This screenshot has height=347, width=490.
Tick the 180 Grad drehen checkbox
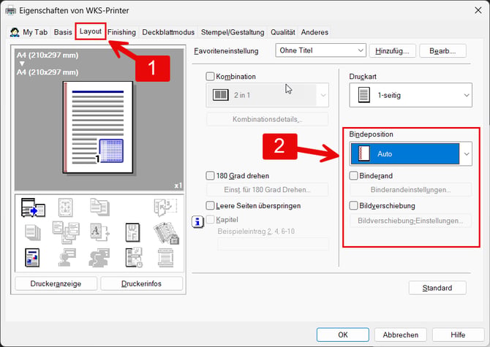click(x=211, y=175)
